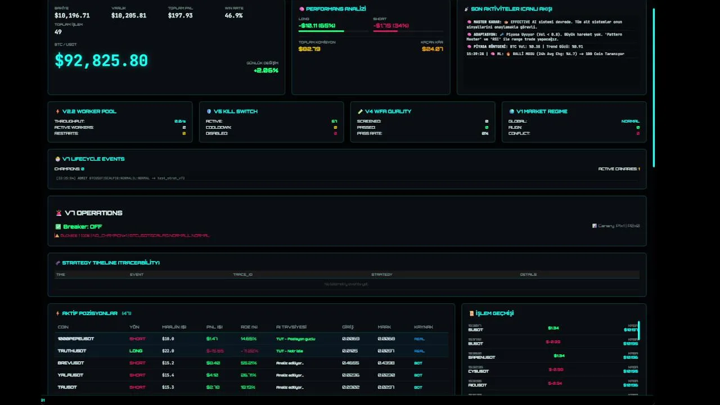Click the brain icon before ADAPTASYON
This screenshot has width=720, height=405.
click(x=469, y=34)
